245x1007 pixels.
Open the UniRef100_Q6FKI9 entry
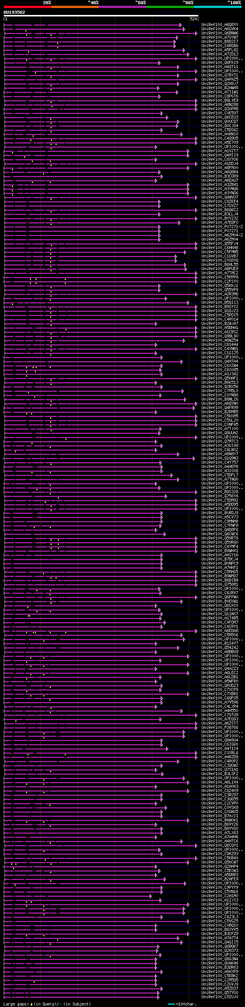(220, 62)
